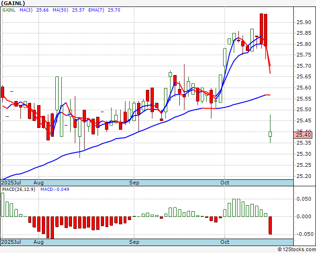Open the 12Stocks.com copyright link

[x=296, y=250]
